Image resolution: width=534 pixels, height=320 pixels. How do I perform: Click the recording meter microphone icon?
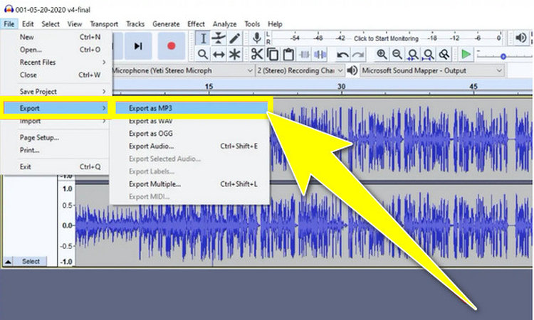pos(257,38)
